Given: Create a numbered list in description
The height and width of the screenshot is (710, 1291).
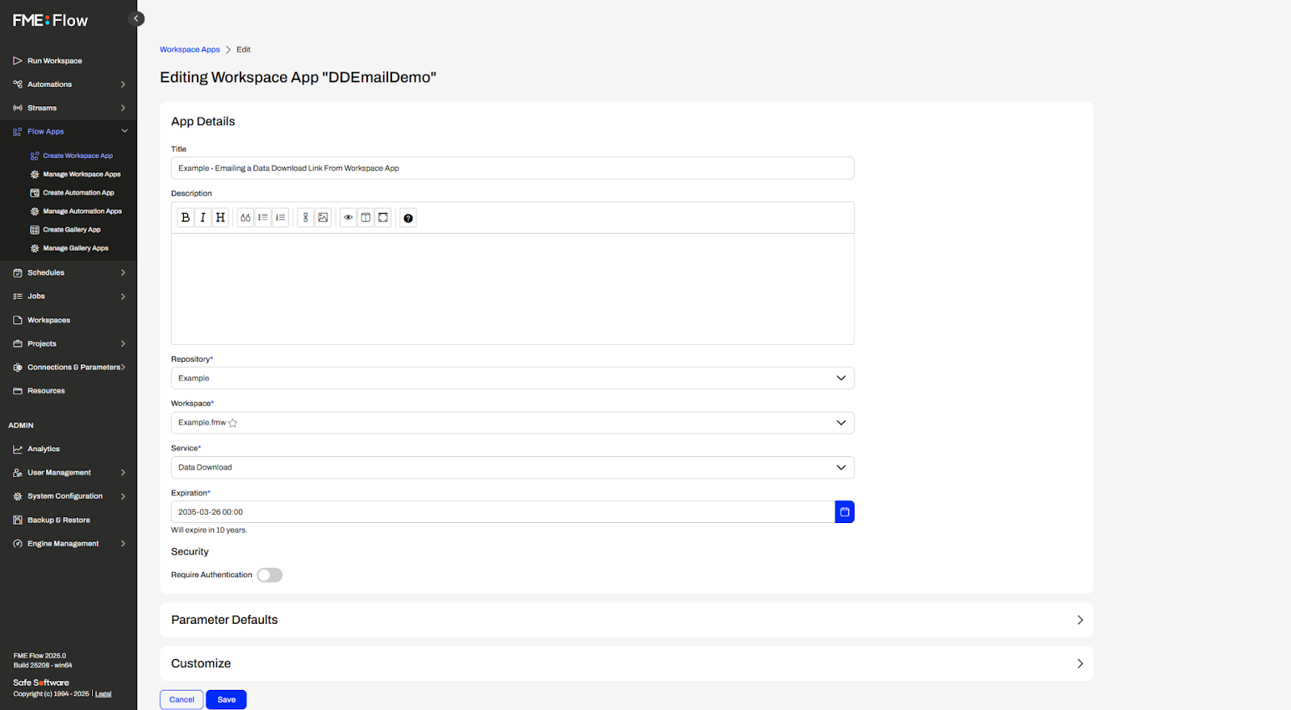Looking at the screenshot, I should (281, 218).
